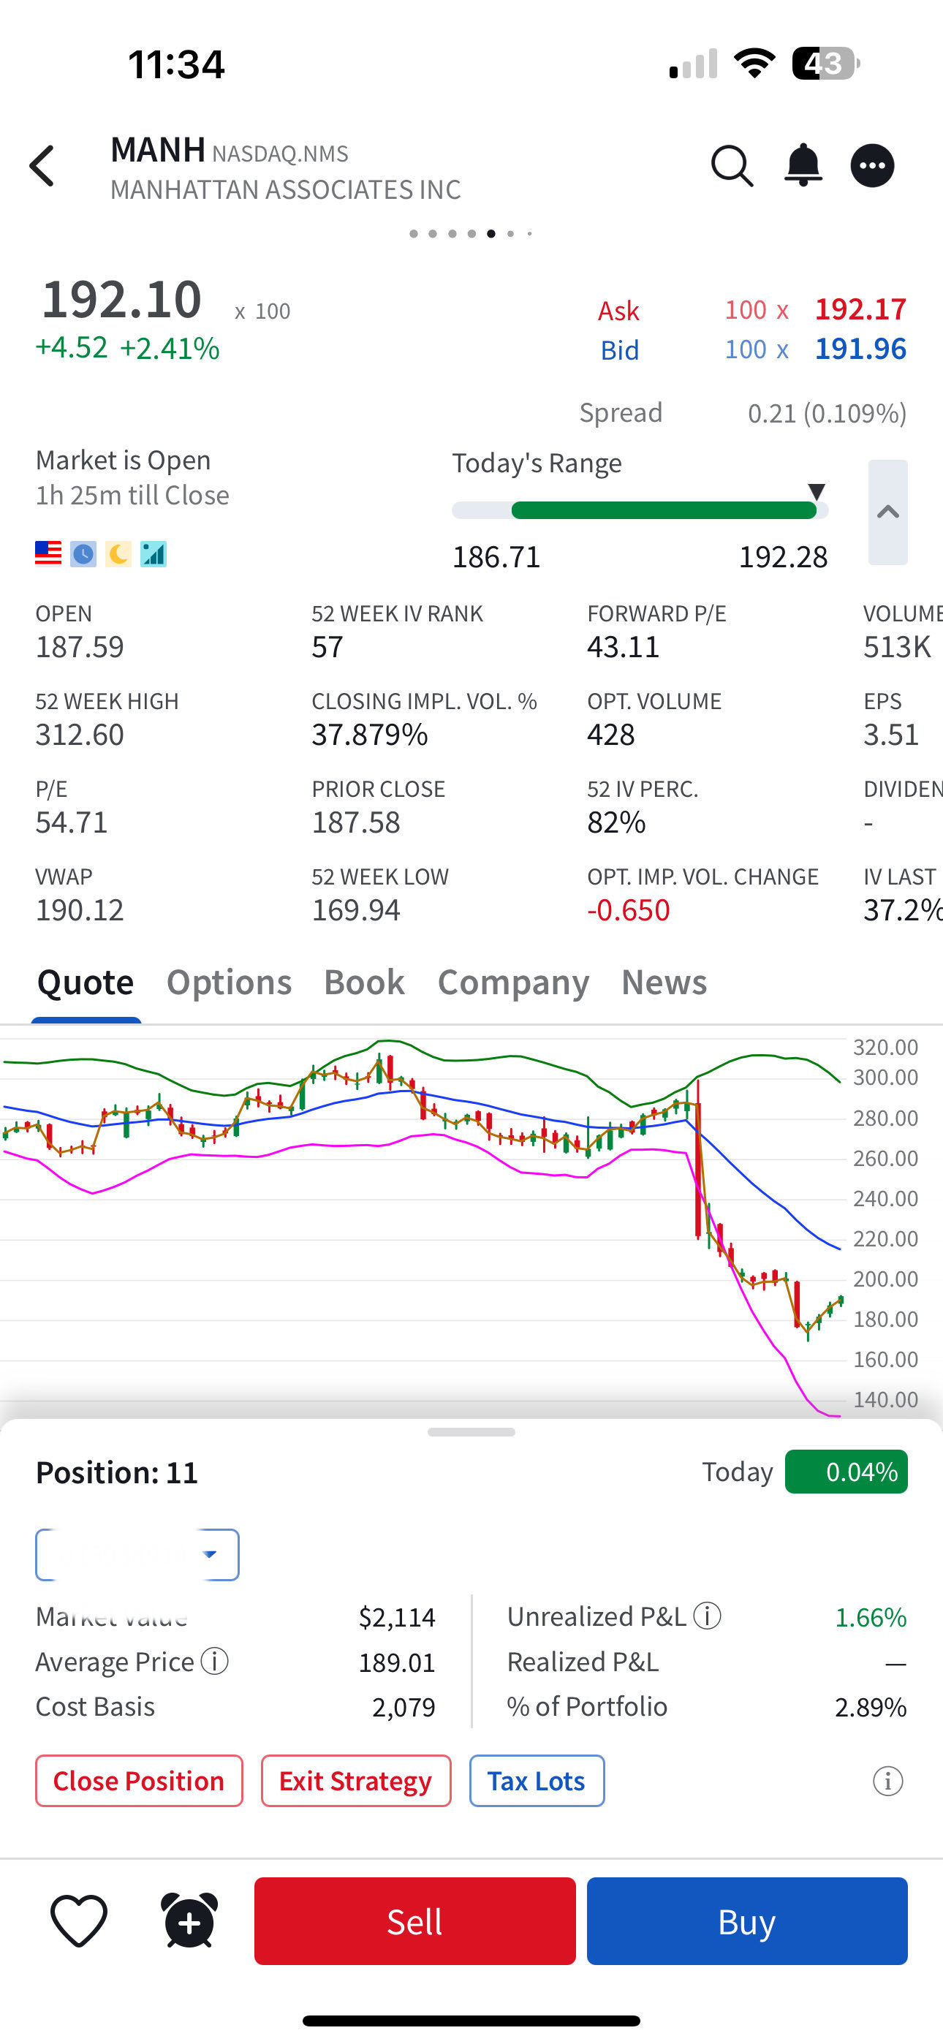This screenshot has height=2044, width=943.
Task: Tap the OPEN value 187.59
Action: (80, 647)
